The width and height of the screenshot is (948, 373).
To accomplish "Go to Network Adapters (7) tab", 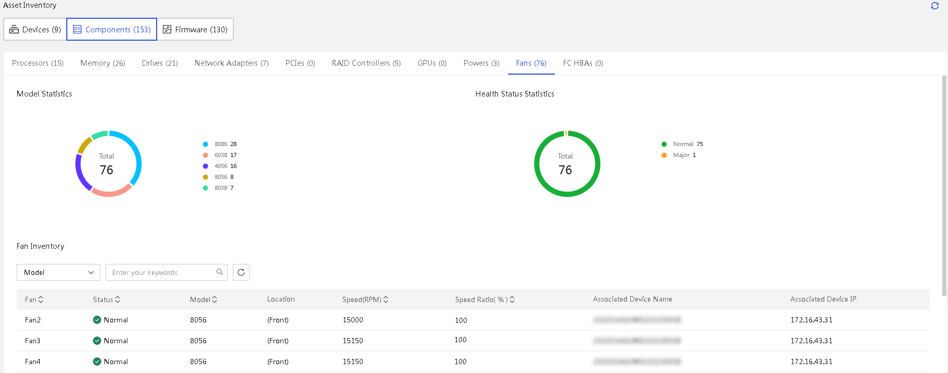I will (232, 63).
